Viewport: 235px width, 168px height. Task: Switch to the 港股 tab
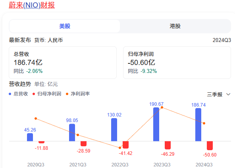coord(175,26)
